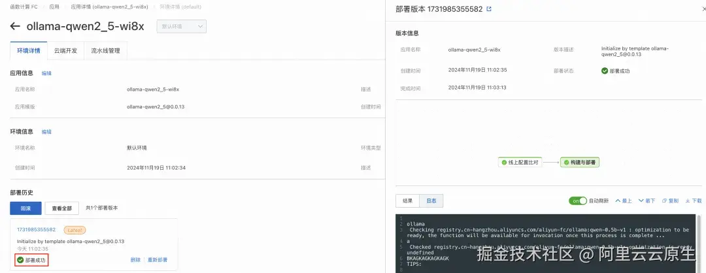Click 环境名称 value 默认环境

tap(137, 148)
